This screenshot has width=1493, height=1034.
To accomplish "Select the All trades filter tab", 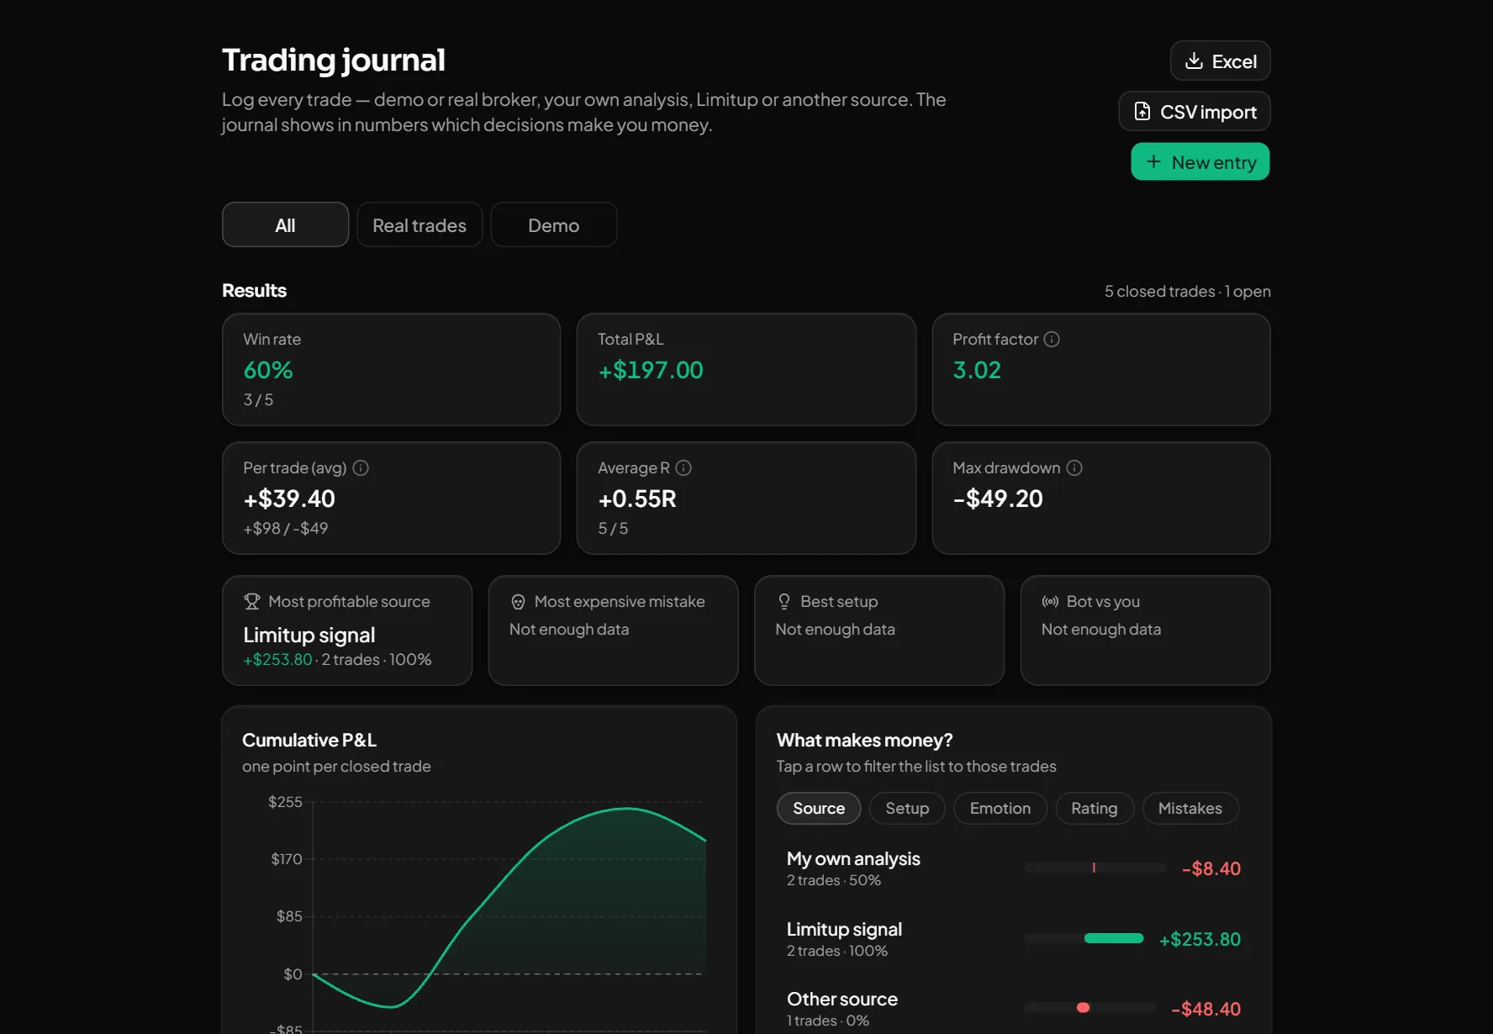I will pyautogui.click(x=285, y=224).
